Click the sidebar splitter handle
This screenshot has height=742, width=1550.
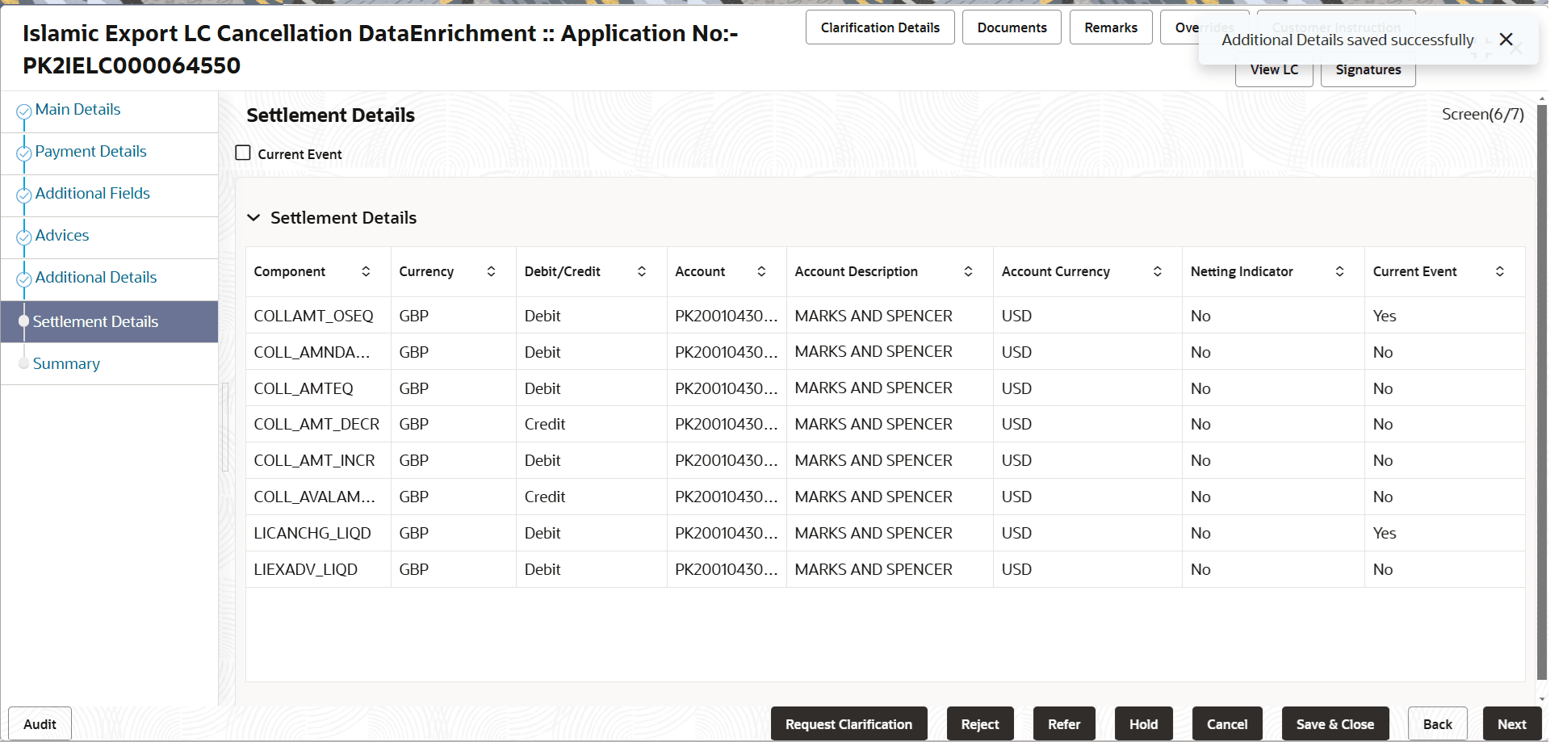pos(225,426)
